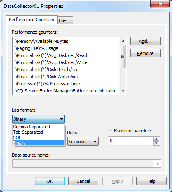Confirm settings with OK button
The image size is (172, 192).
(x=50, y=181)
